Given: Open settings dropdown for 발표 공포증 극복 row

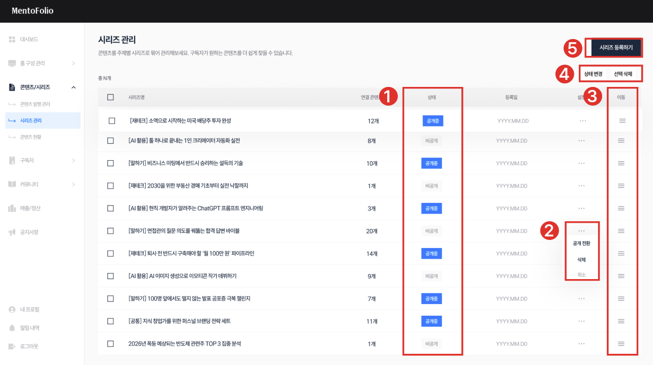Looking at the screenshot, I should (x=582, y=298).
